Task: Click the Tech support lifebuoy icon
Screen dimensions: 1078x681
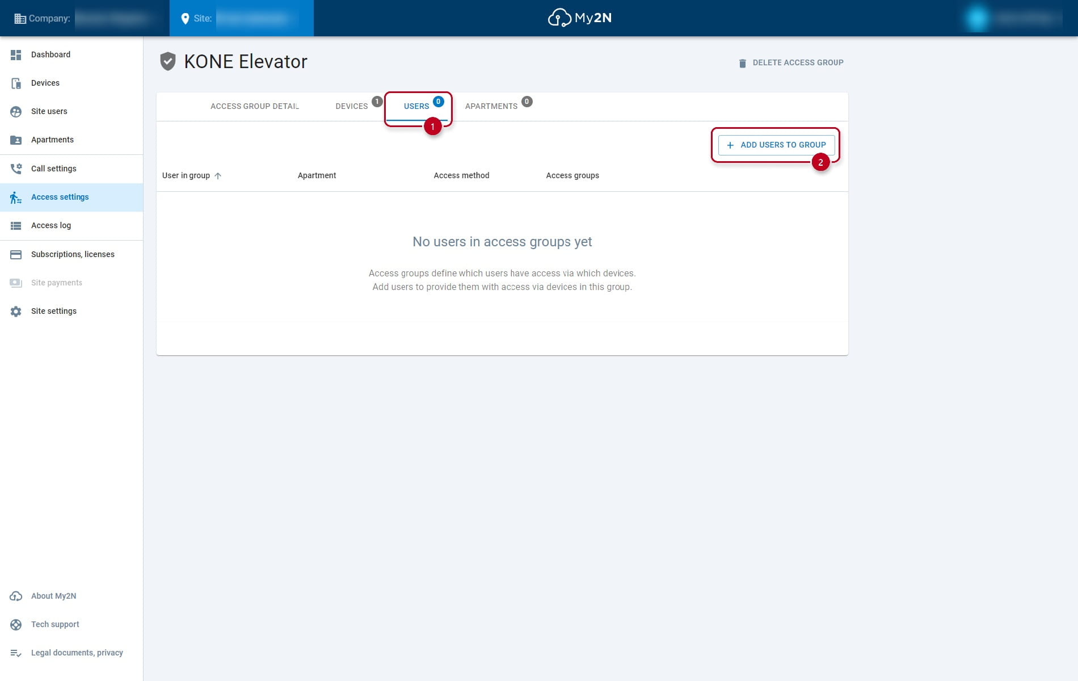Action: [16, 624]
